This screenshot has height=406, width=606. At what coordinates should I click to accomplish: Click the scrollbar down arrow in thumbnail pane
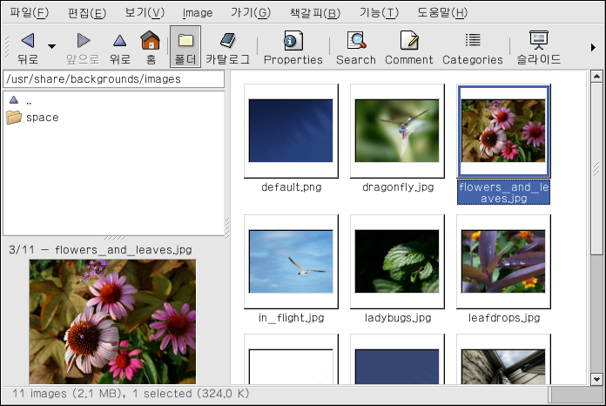coord(596,379)
